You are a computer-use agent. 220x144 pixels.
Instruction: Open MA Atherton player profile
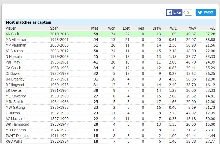pyautogui.click(x=16, y=40)
